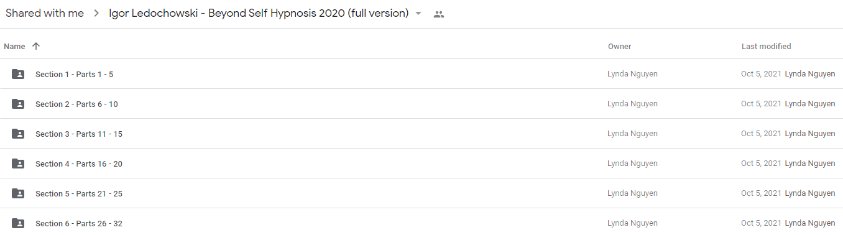843x235 pixels.
Task: Select Section 5 - Parts 21 - 25
Action: pyautogui.click(x=421, y=193)
